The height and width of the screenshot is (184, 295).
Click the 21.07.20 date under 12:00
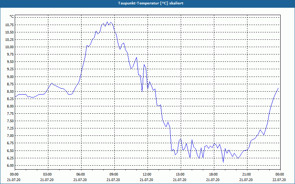(146, 180)
